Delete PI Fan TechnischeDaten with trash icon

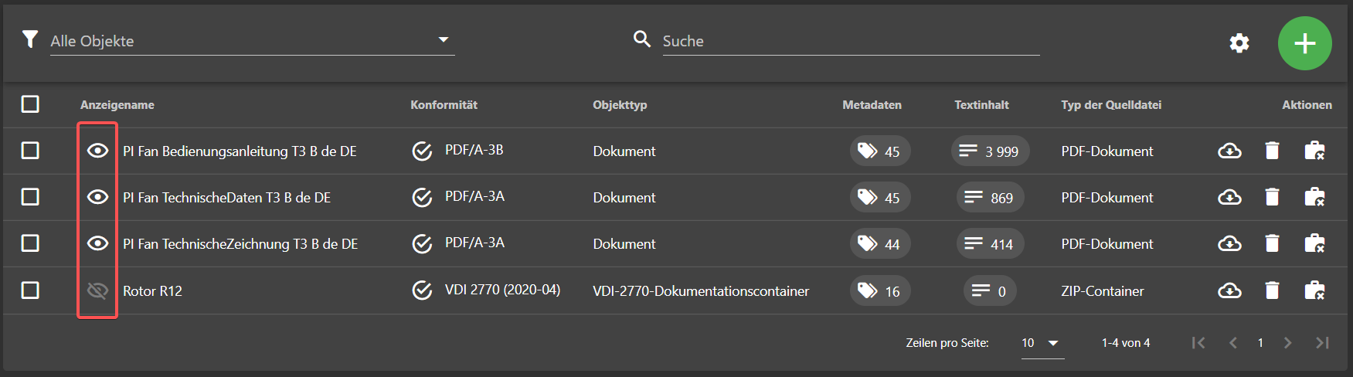point(1272,198)
